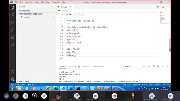The height and width of the screenshot is (101, 180).
Task: Open Google Chrome from the taskbar
Action: pos(49,89)
